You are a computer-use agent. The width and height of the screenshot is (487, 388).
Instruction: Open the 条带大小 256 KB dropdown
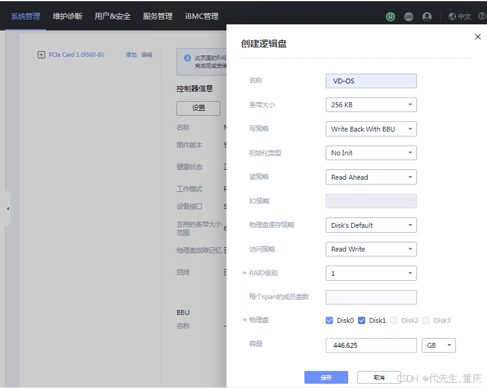(371, 105)
